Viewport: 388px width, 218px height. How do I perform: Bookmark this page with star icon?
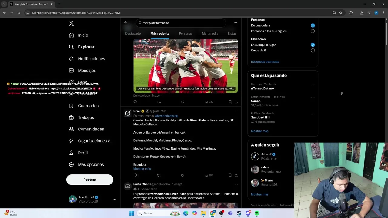click(x=341, y=13)
